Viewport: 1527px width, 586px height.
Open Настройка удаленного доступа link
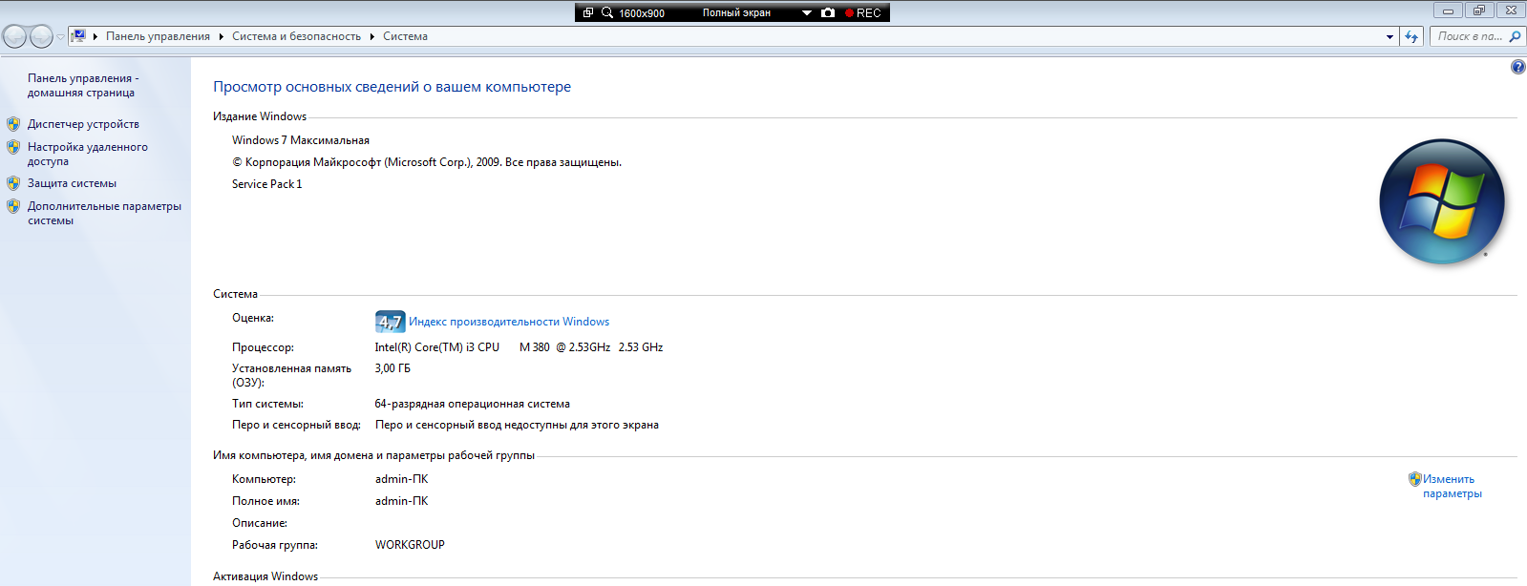87,154
